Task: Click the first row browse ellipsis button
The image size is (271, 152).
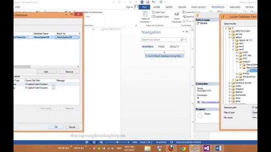Action: [x=53, y=84]
